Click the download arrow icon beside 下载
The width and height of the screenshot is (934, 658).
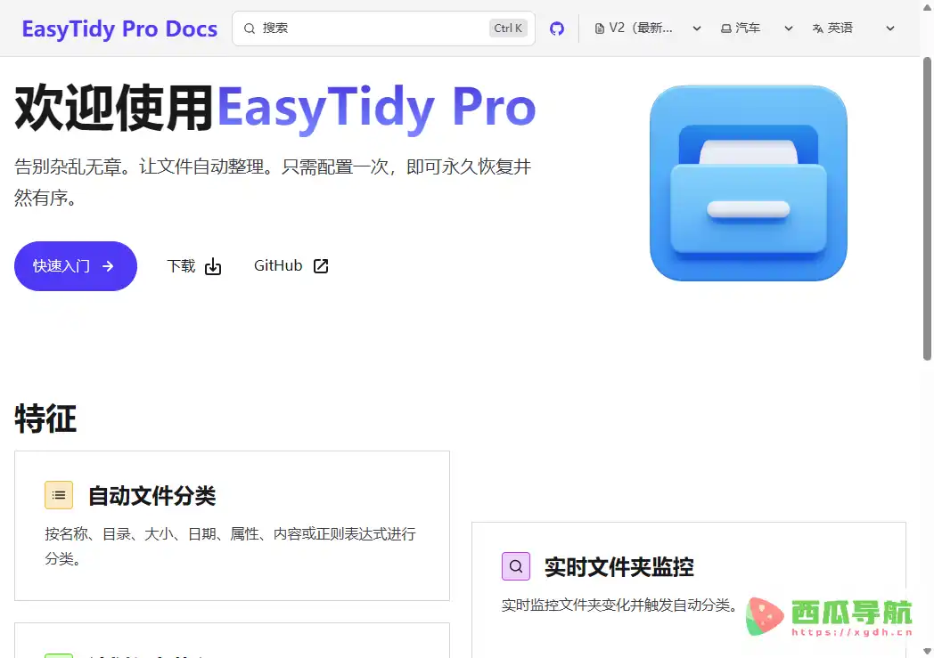point(213,266)
